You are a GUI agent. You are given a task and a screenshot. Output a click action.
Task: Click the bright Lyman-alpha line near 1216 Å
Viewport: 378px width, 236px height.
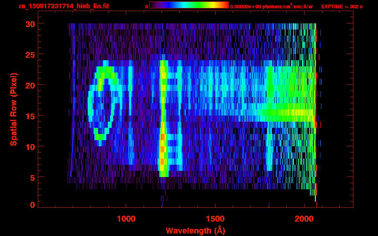coord(163,119)
